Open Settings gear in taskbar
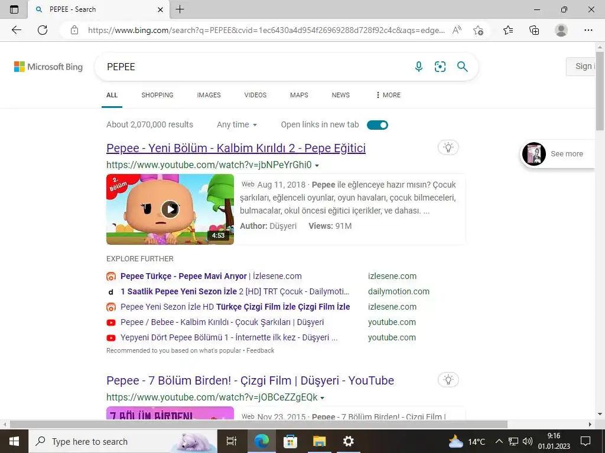605x453 pixels. [x=349, y=441]
